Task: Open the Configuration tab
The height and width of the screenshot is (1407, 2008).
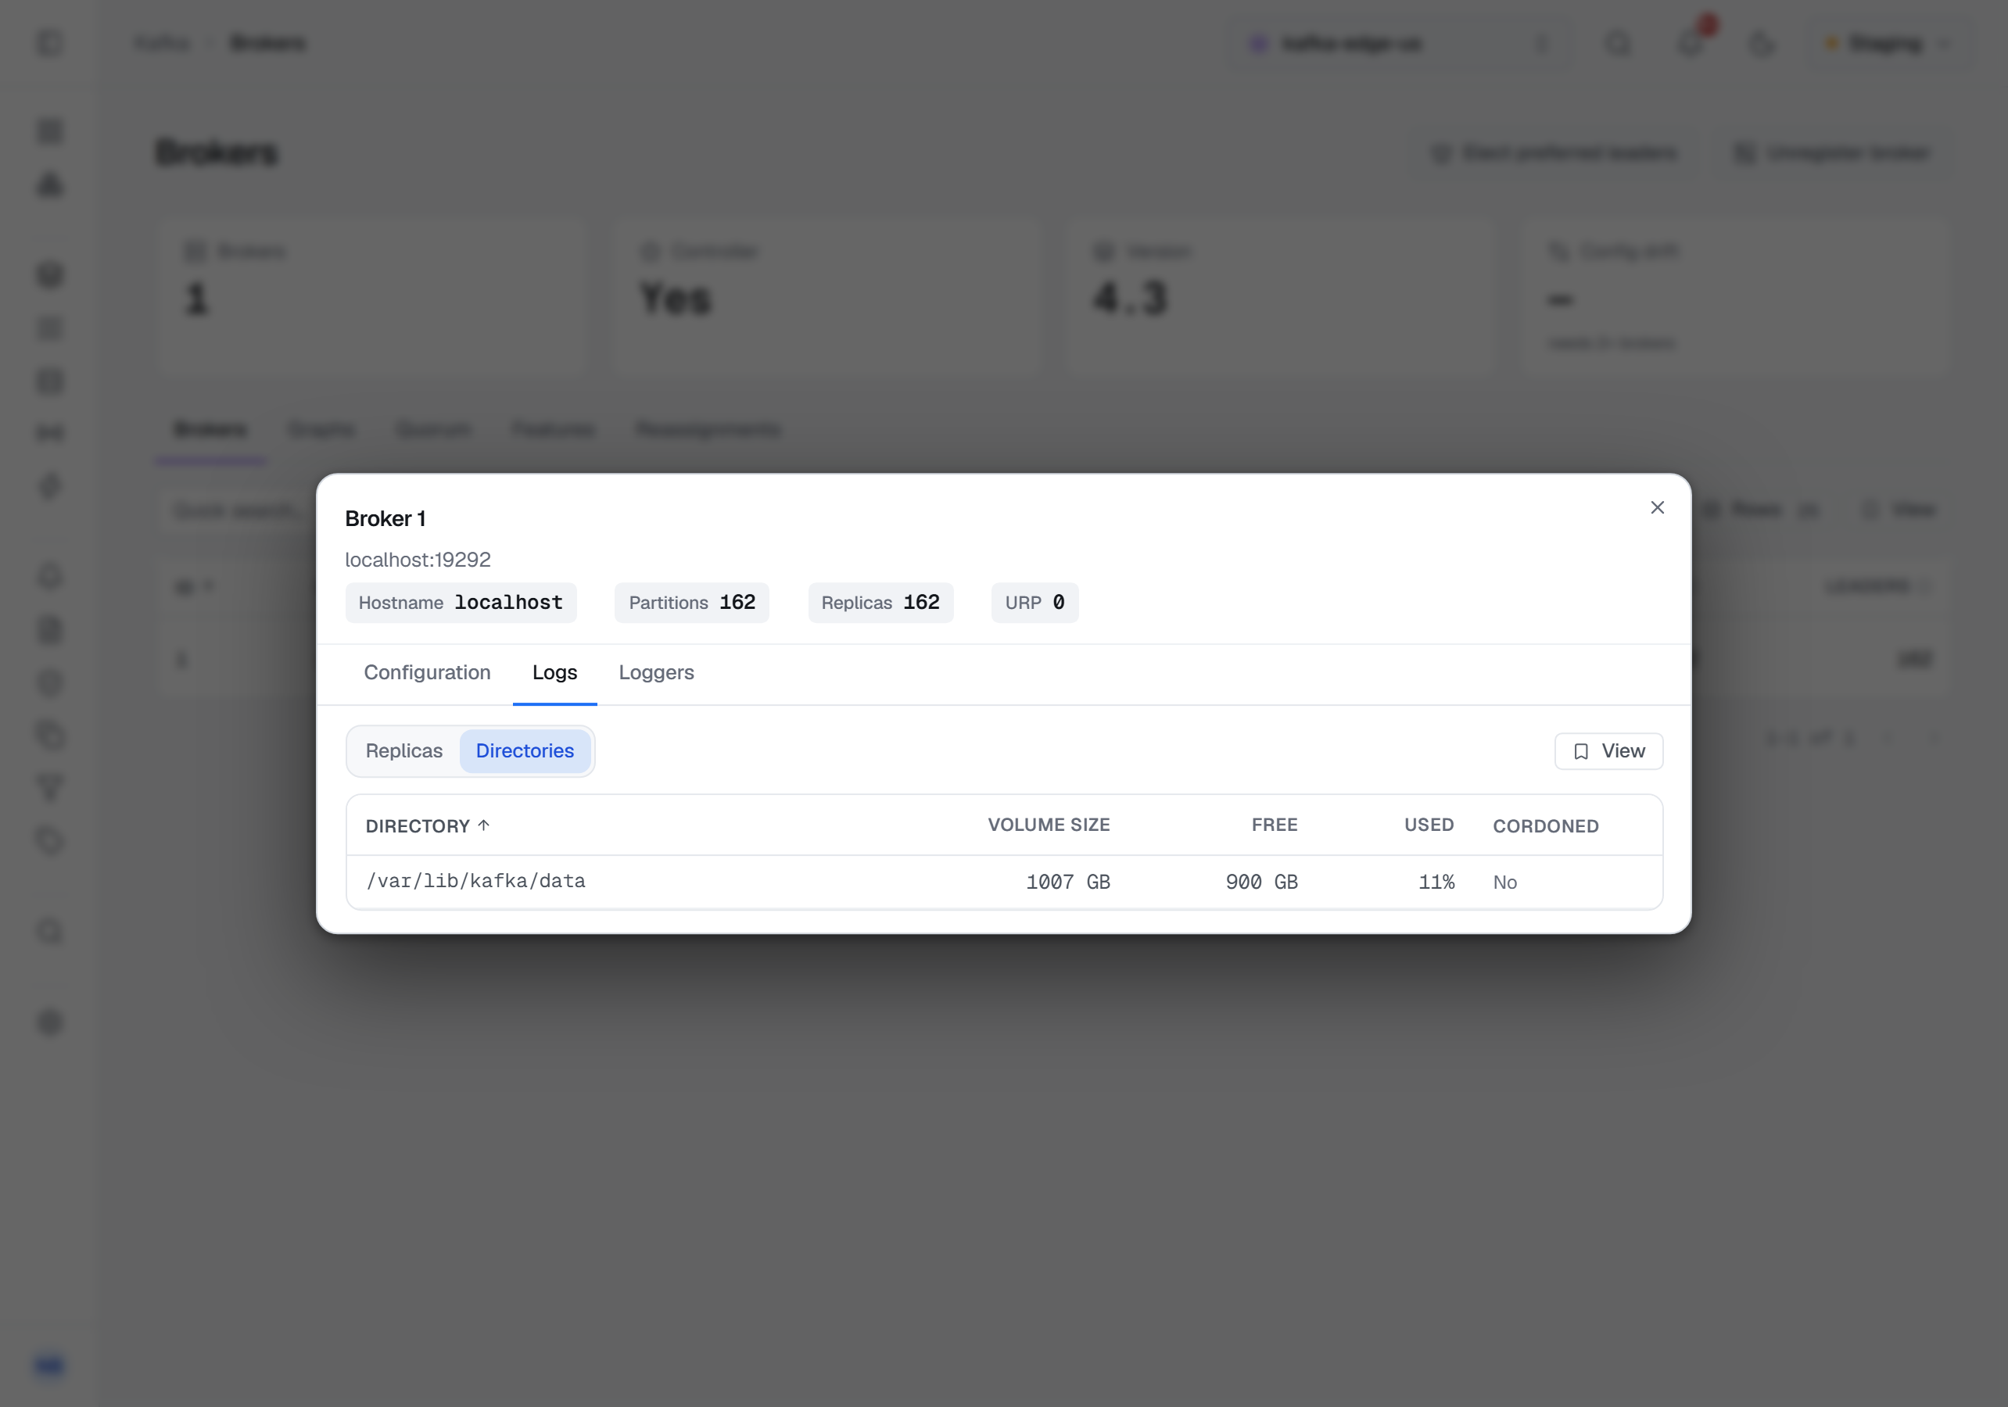Action: pos(427,672)
